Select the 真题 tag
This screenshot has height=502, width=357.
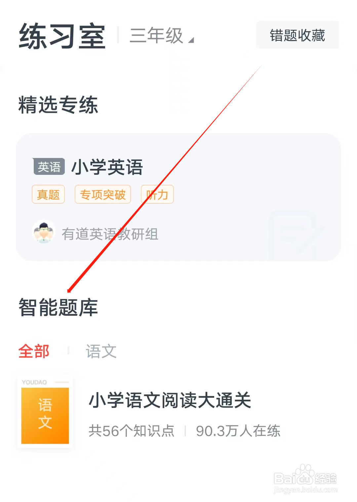[x=48, y=194]
